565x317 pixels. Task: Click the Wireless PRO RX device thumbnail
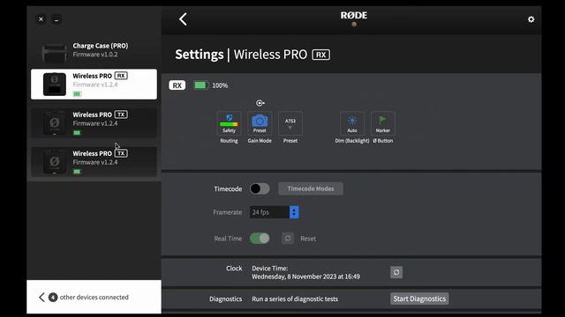(55, 85)
